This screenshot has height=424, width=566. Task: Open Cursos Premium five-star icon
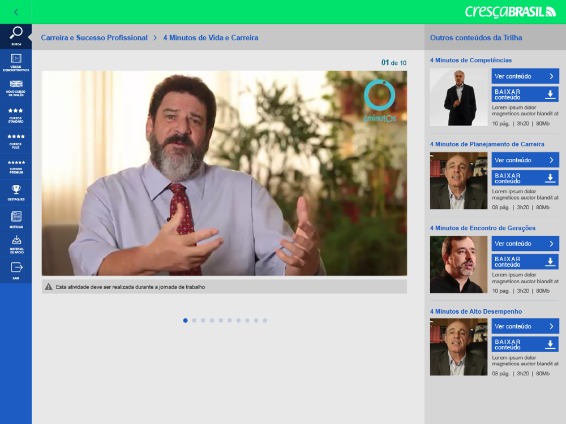click(16, 167)
